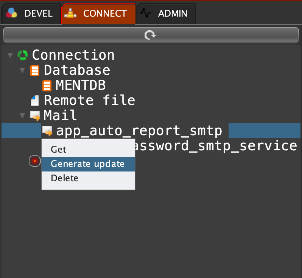The height and width of the screenshot is (278, 302).
Task: Select the password_smtp_service mail entry
Action: pyautogui.click(x=216, y=146)
